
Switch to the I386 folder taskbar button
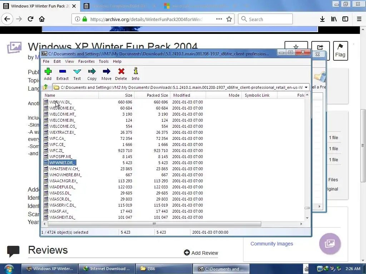[x=164, y=269]
